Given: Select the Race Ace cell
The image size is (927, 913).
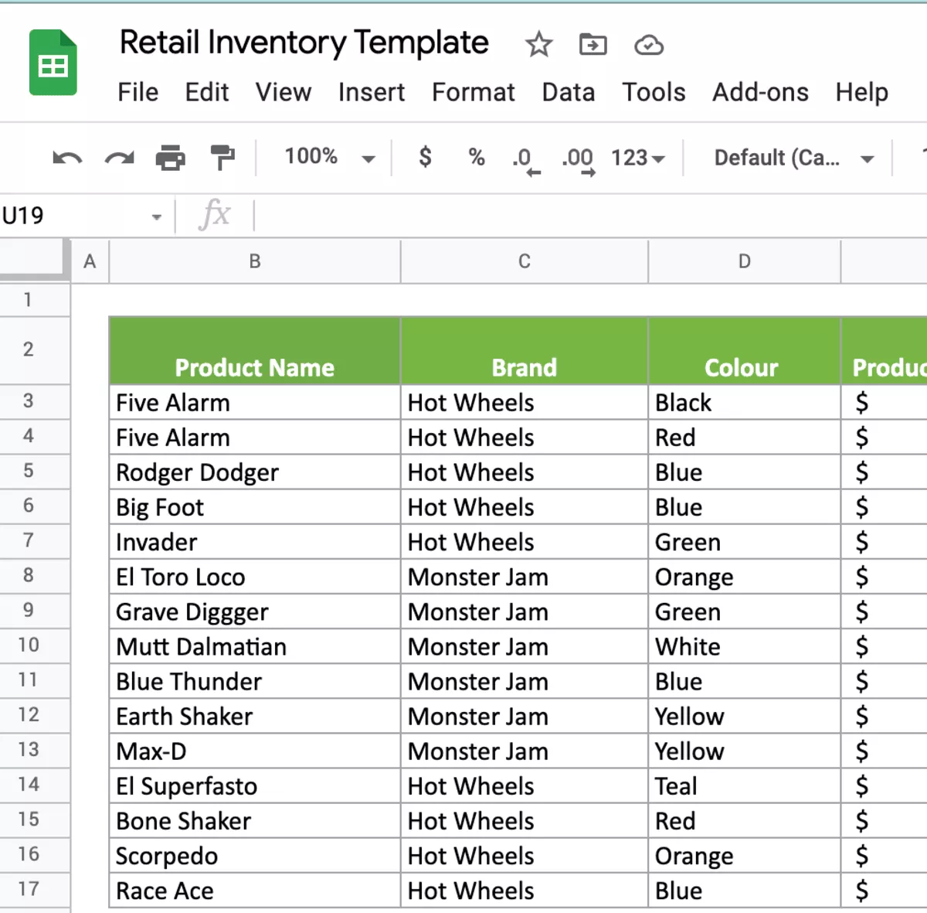Looking at the screenshot, I should pyautogui.click(x=255, y=891).
